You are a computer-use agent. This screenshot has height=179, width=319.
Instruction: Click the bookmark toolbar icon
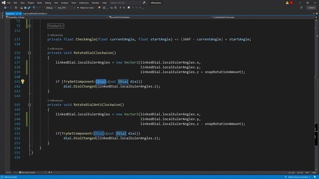pos(129,8)
